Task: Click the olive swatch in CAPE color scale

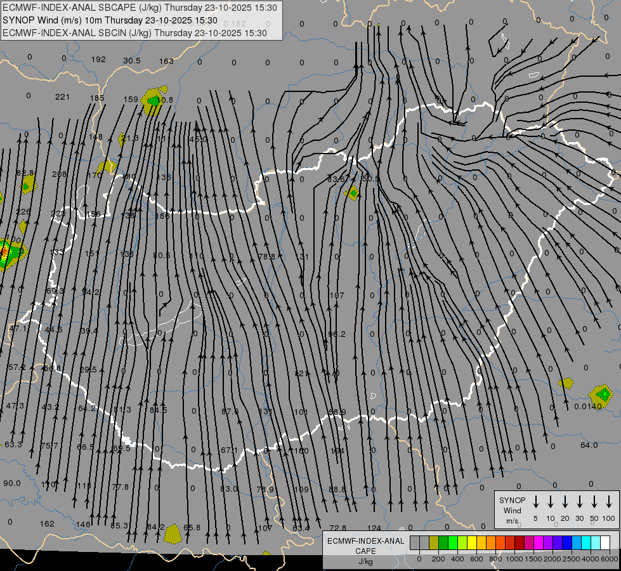Action: click(x=434, y=542)
